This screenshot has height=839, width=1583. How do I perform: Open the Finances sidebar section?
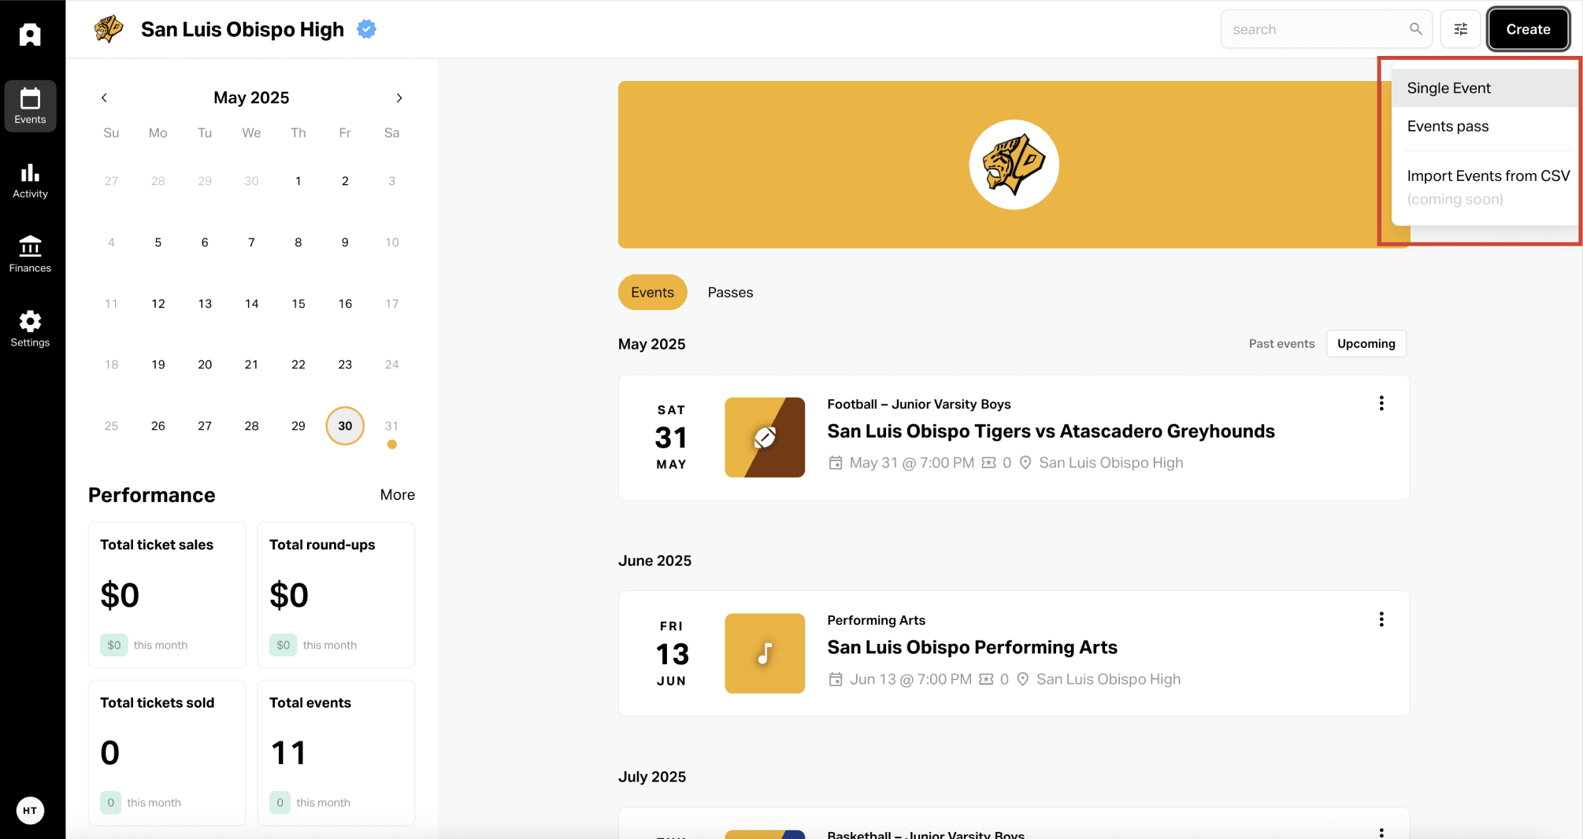pyautogui.click(x=30, y=254)
